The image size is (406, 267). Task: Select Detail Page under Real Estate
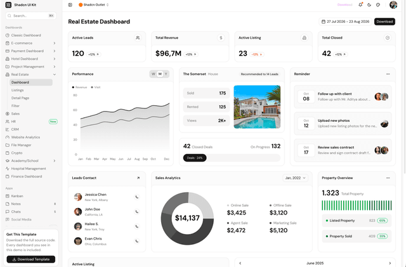[31, 98]
